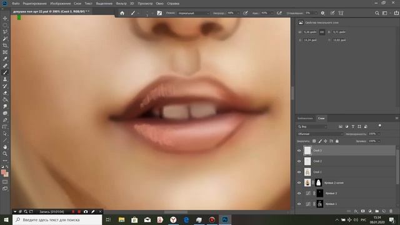This screenshot has height=225, width=400.
Task: Select the Слой 2 layer name
Action: [x=317, y=161]
